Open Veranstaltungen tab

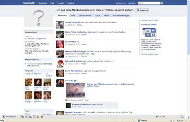121,15
